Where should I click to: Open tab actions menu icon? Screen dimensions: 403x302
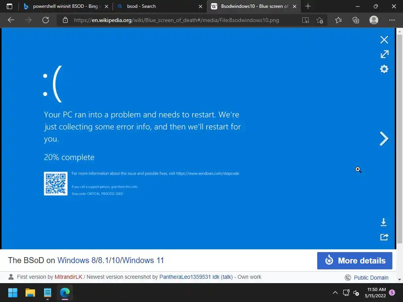[x=9, y=6]
